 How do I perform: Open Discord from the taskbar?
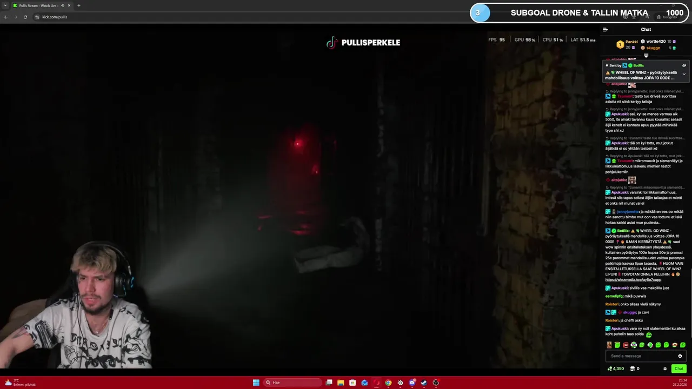412,383
